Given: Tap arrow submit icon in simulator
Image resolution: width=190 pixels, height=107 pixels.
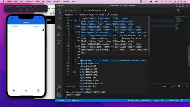Looking at the screenshot, I should pyautogui.click(x=43, y=30).
